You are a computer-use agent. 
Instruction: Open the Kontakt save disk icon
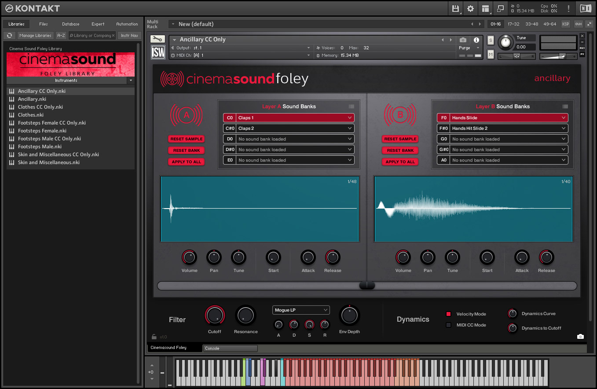pos(456,8)
